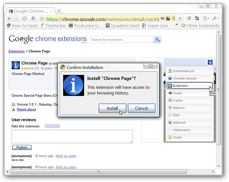Screen dimensions: 229x182
Task: Click the search magnifier button
Action: click(157, 39)
